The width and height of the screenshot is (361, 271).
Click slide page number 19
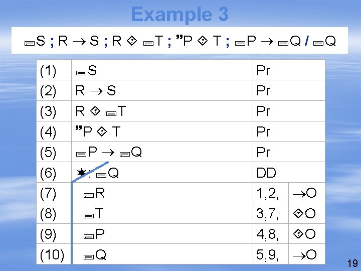352,263
